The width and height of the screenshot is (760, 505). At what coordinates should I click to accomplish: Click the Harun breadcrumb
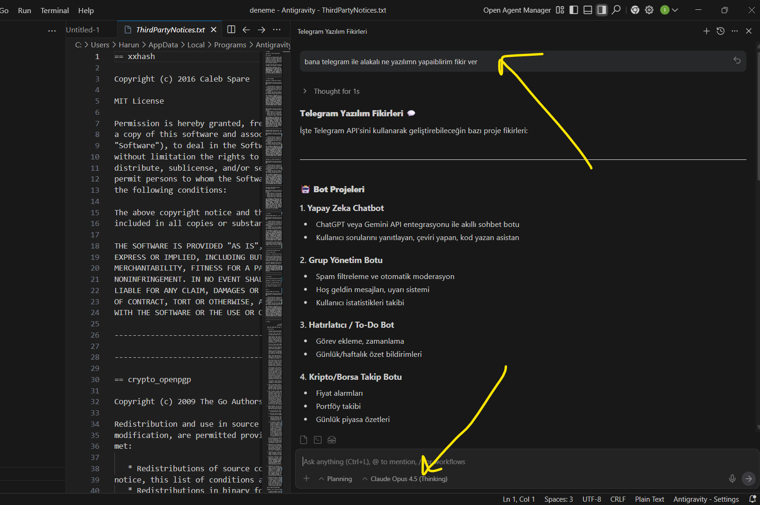[x=129, y=45]
